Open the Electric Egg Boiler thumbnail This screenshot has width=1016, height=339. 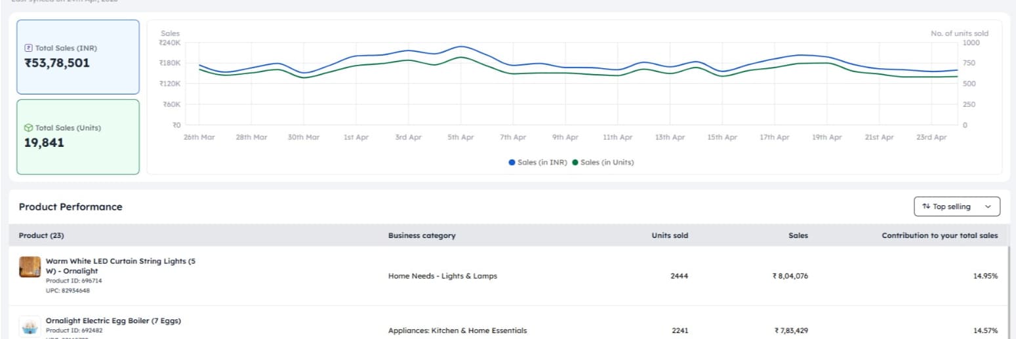pyautogui.click(x=30, y=327)
